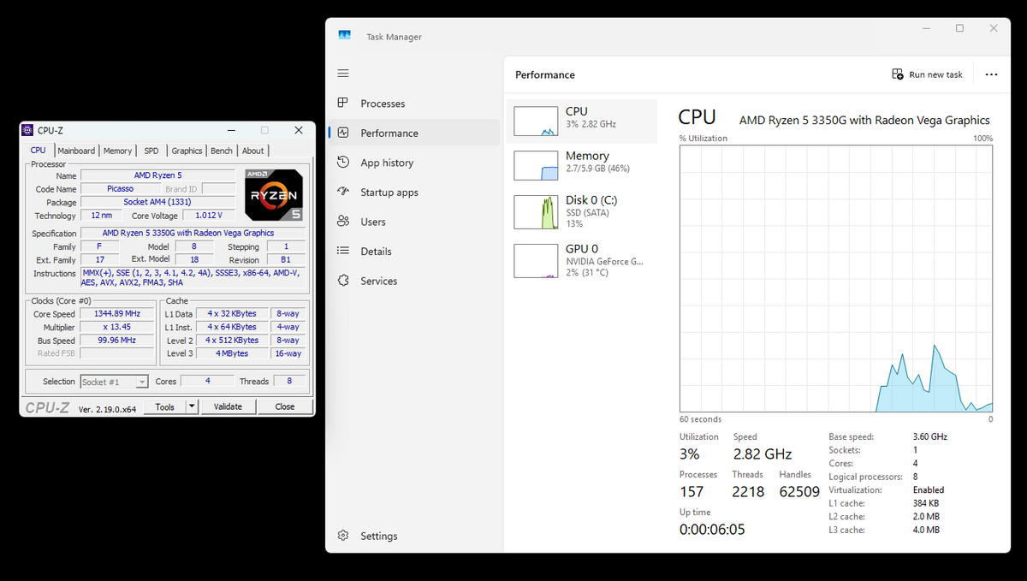
Task: Click the Instructions list text in CPU-Z
Action: pos(192,278)
